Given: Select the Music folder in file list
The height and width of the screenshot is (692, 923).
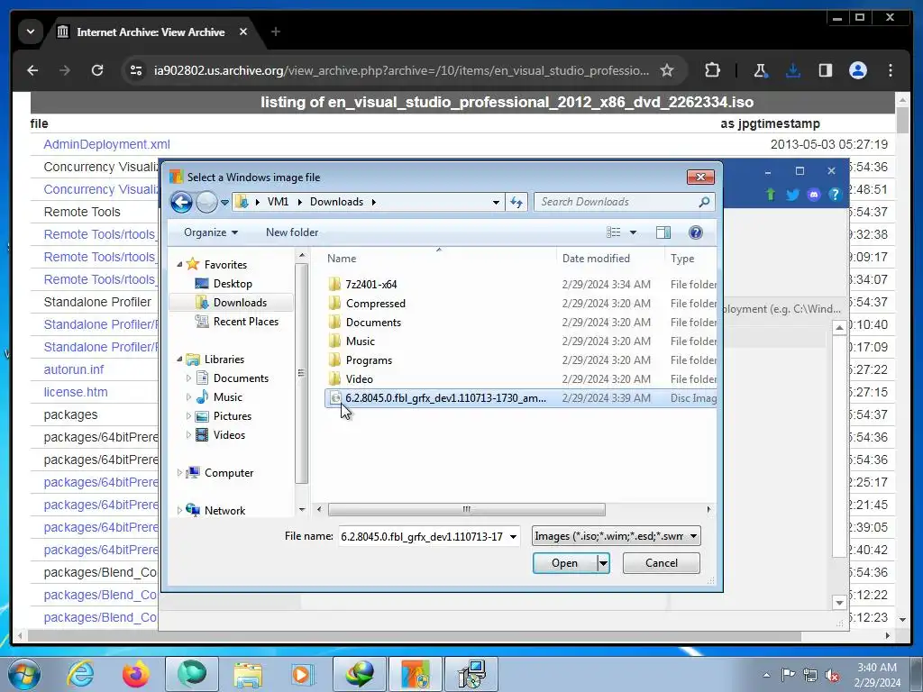Looking at the screenshot, I should coord(361,341).
